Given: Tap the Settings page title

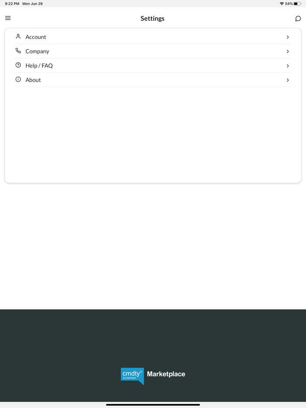Looking at the screenshot, I should coord(153,18).
